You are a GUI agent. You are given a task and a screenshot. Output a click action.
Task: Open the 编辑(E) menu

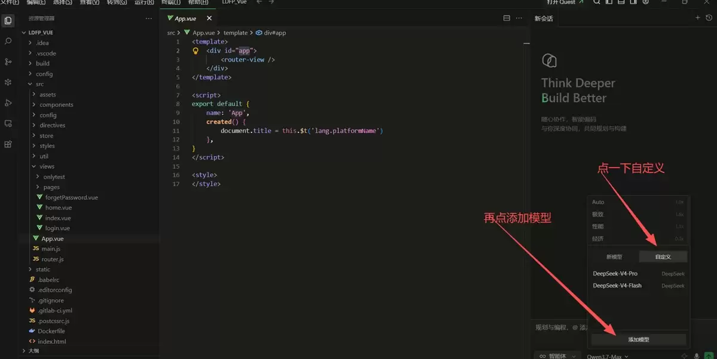click(x=36, y=2)
